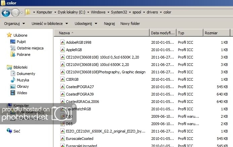Open Pobrane downloads folder icon

click(13, 54)
